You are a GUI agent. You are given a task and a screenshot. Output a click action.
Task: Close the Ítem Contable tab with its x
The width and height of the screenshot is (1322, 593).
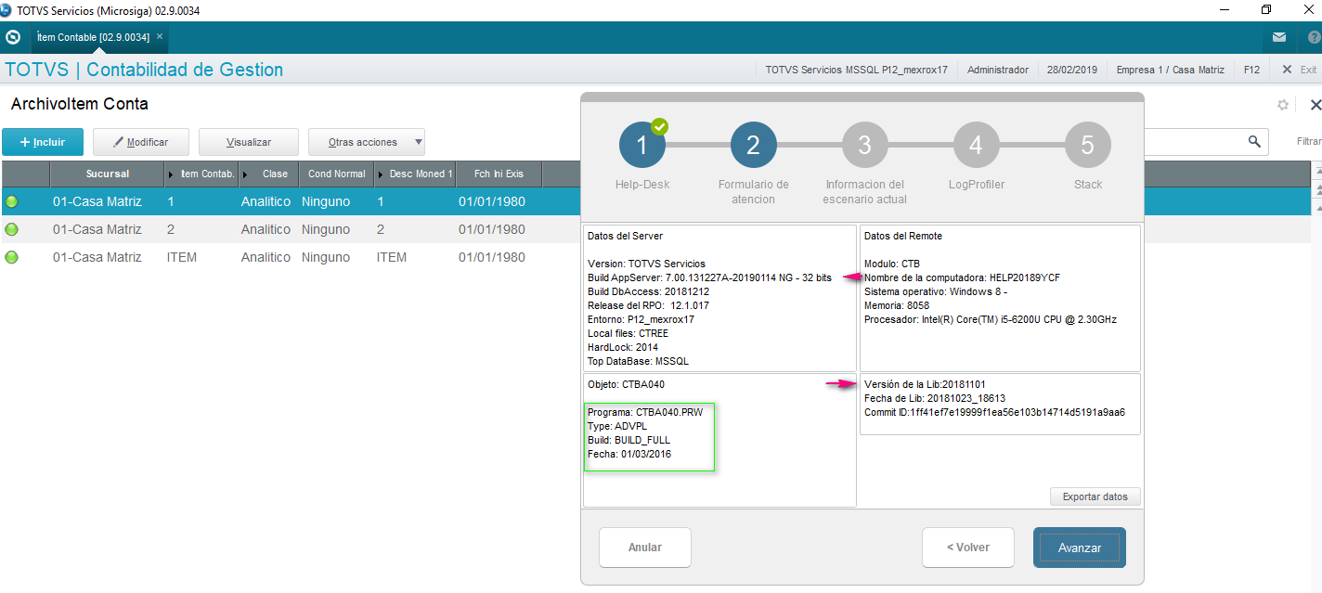pos(160,36)
